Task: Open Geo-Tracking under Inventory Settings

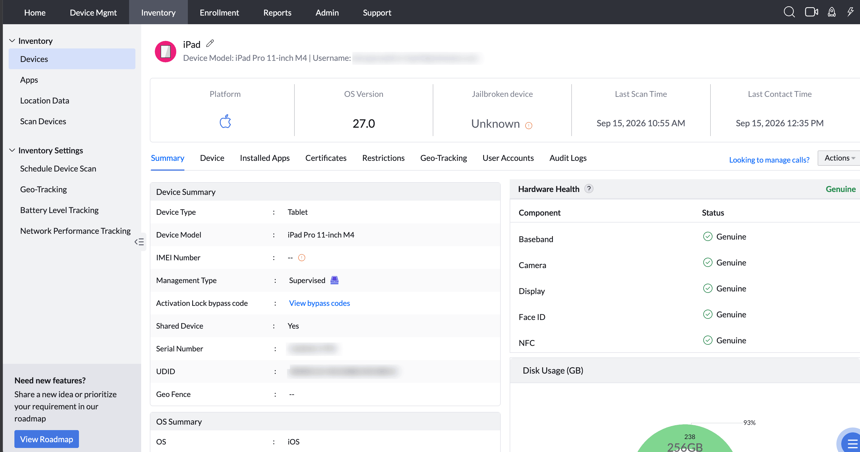Action: [44, 189]
